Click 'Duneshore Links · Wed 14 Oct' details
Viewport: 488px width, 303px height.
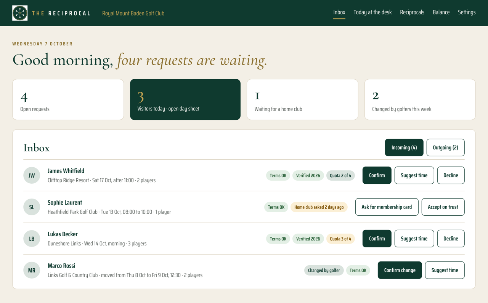97,244
